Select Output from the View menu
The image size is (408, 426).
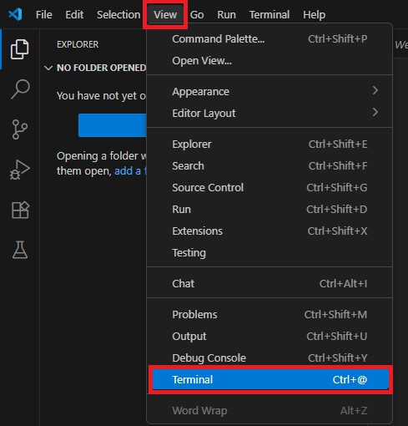coord(269,336)
